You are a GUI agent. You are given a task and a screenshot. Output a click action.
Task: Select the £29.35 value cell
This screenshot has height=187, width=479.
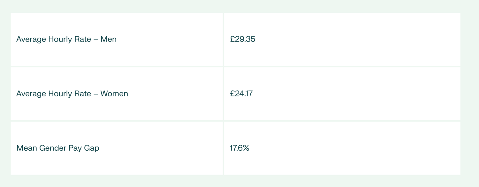pyautogui.click(x=242, y=39)
